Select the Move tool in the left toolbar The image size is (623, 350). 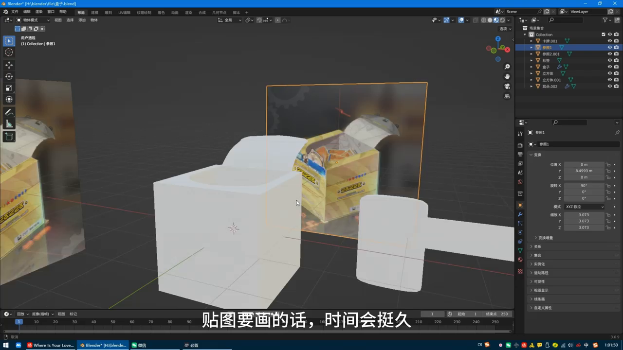click(9, 65)
